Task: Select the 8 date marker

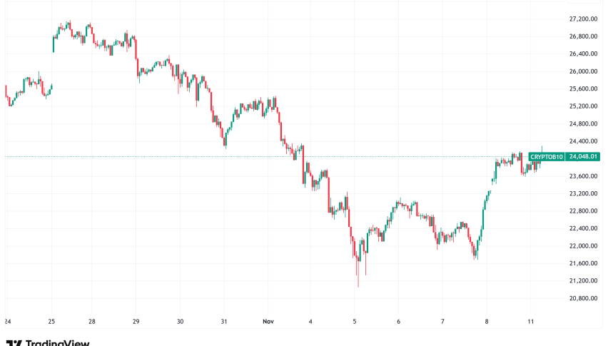Action: [x=487, y=321]
